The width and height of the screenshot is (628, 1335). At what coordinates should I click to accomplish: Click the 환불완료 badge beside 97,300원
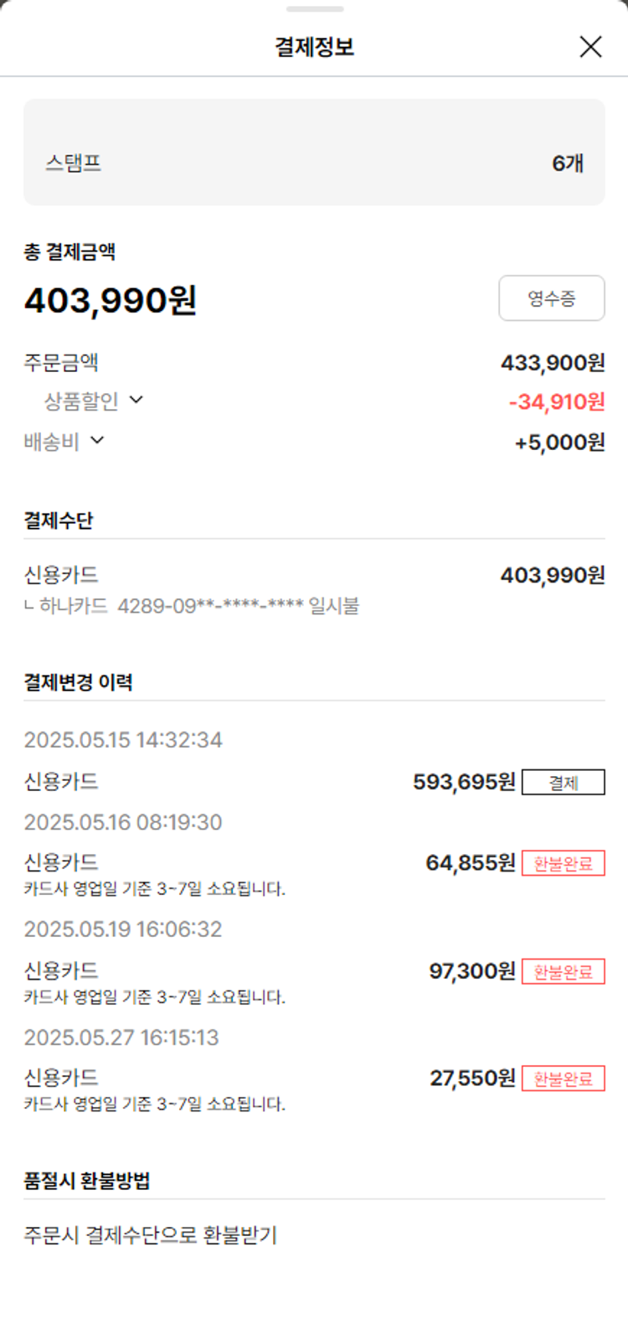(x=563, y=972)
